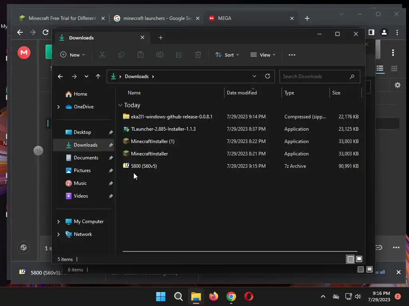Viewport: 409px width, 306px height.
Task: Click the Delete trash icon in Explorer
Action: (198, 55)
